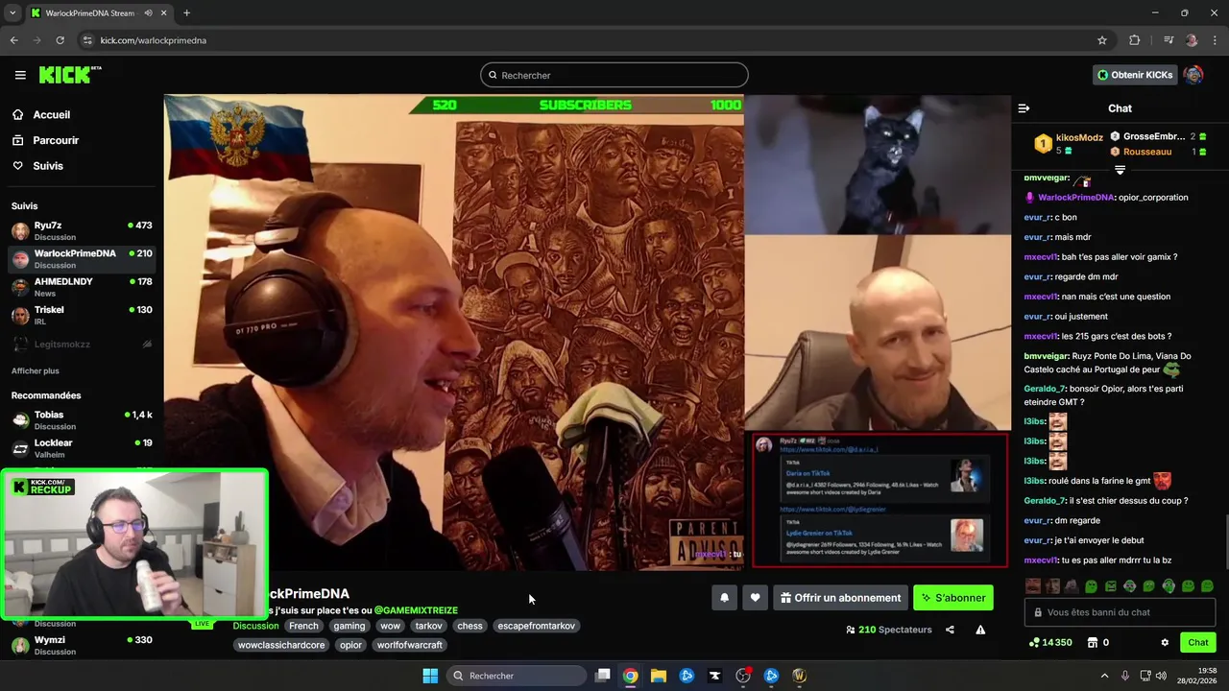Open the recommended channel Locklear
The width and height of the screenshot is (1229, 691).
tap(82, 448)
